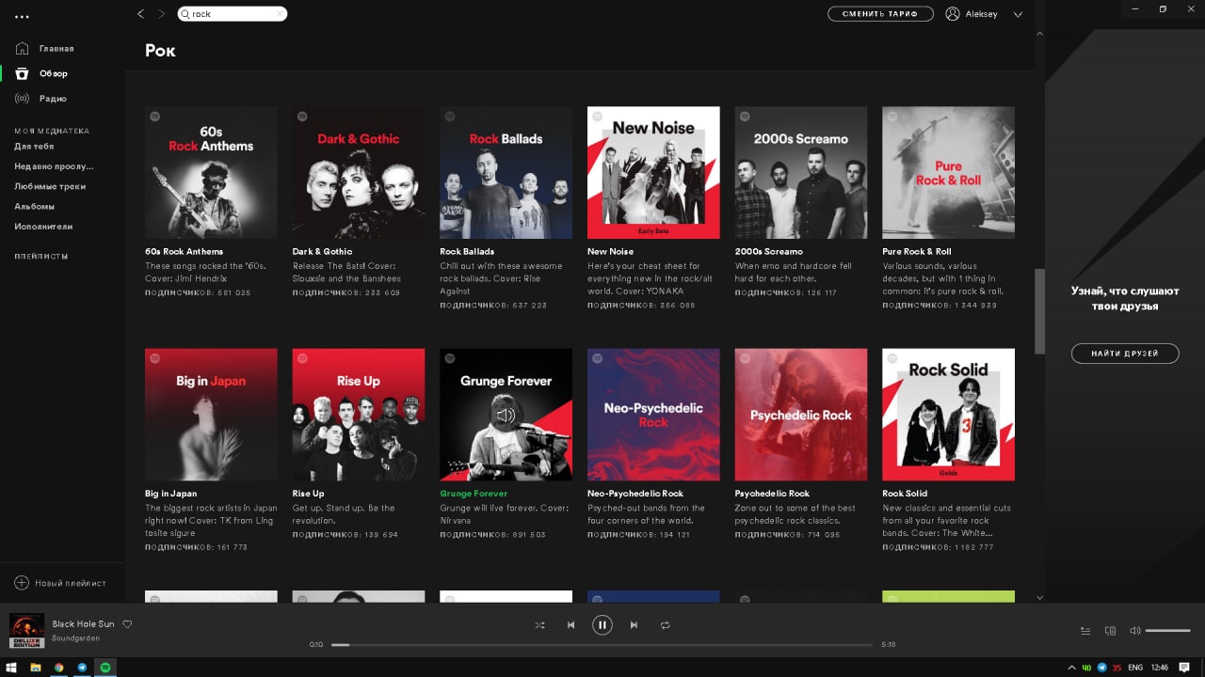Open Dark & Gothic playlist cover
This screenshot has width=1205, height=677.
(x=359, y=172)
